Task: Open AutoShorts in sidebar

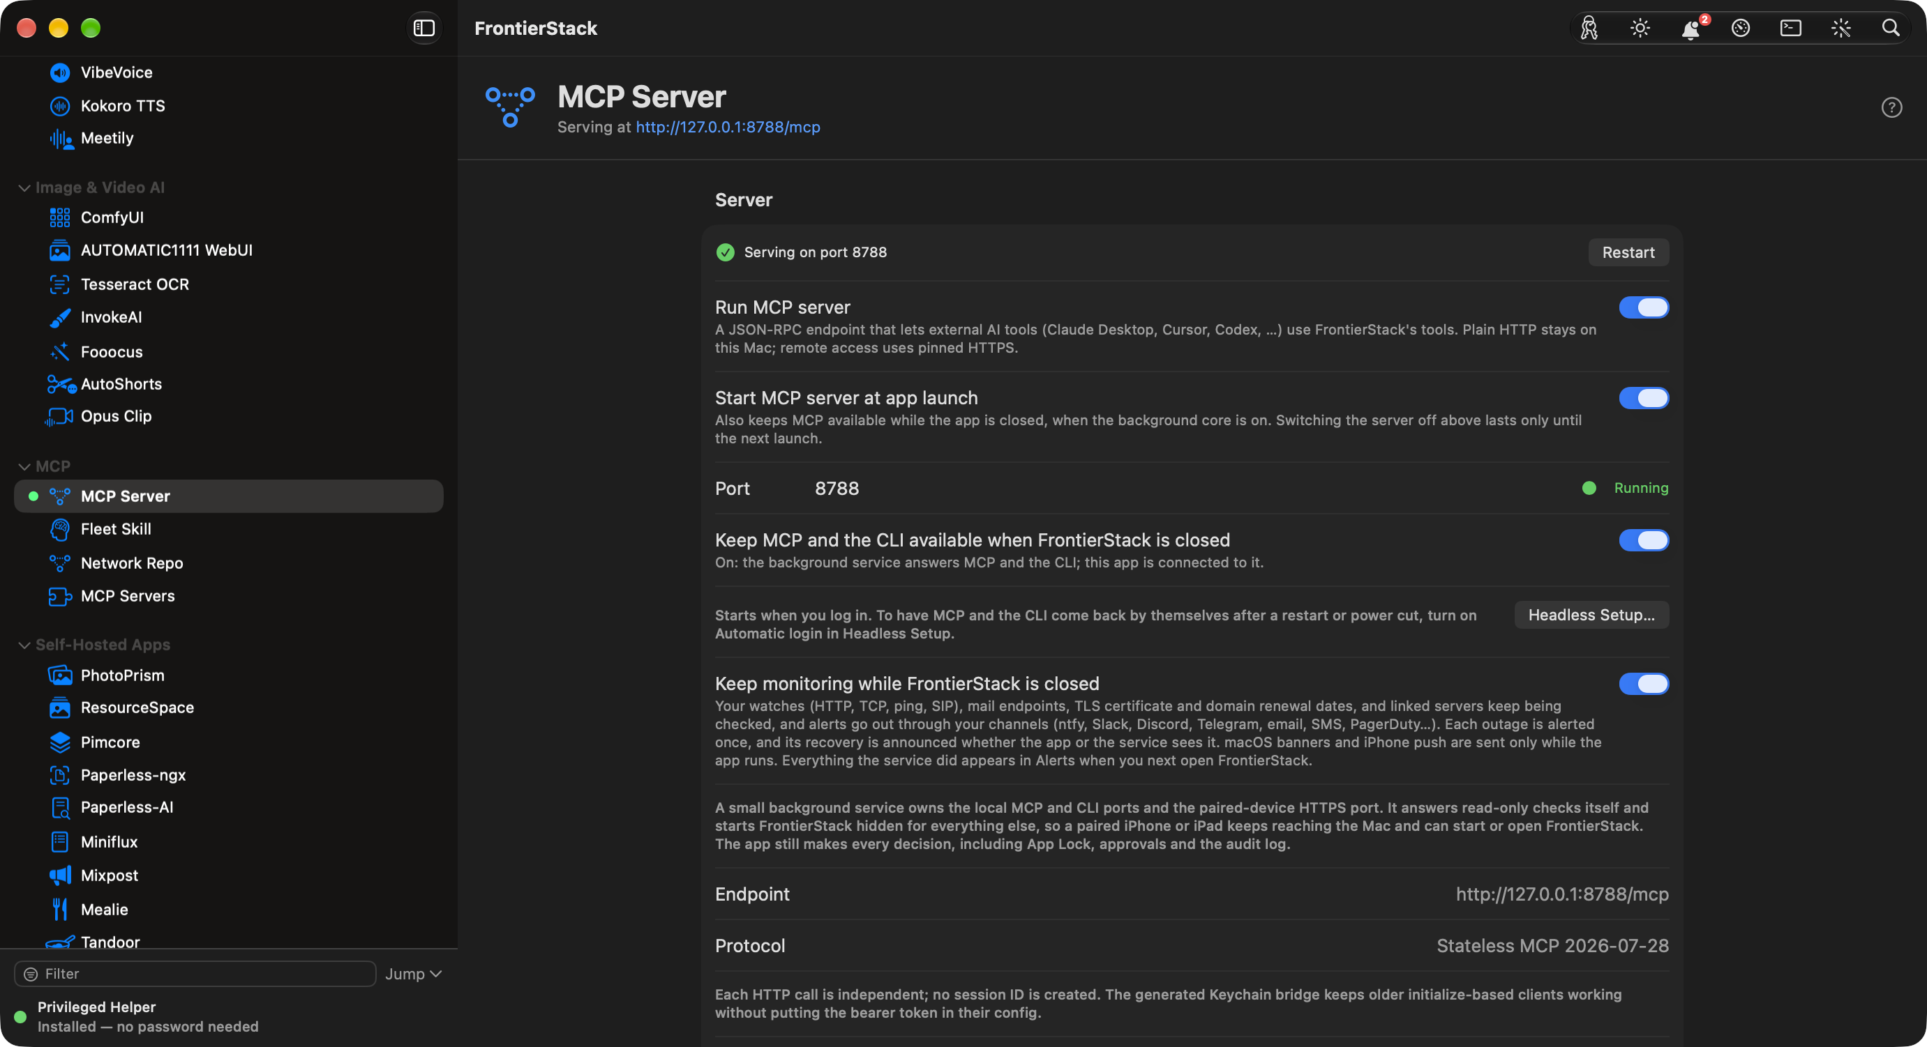Action: coord(229,383)
